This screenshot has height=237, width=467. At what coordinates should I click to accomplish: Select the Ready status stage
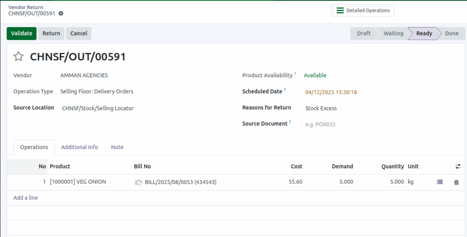point(424,33)
